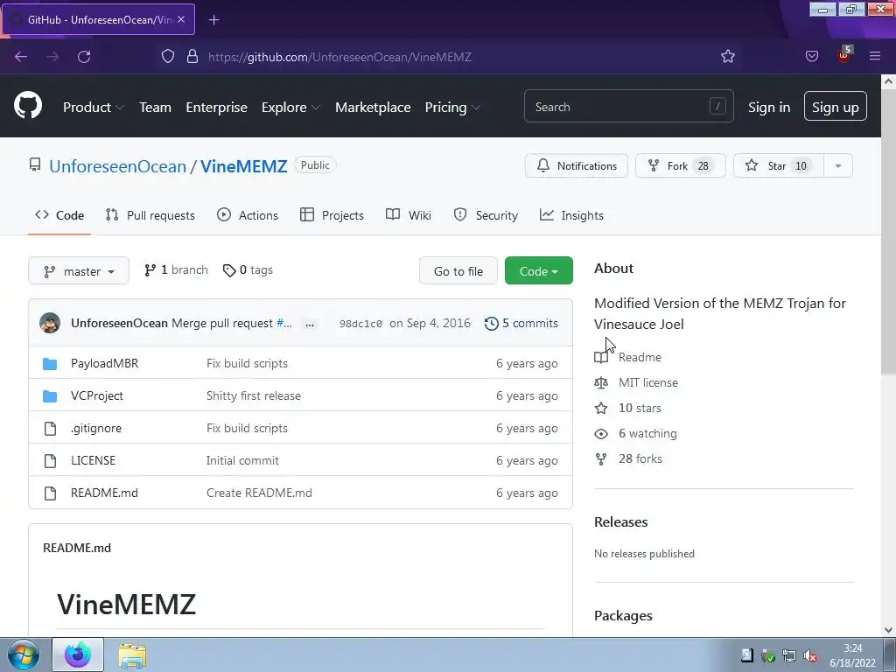Click the eye icon beside 6 watching

tap(601, 434)
